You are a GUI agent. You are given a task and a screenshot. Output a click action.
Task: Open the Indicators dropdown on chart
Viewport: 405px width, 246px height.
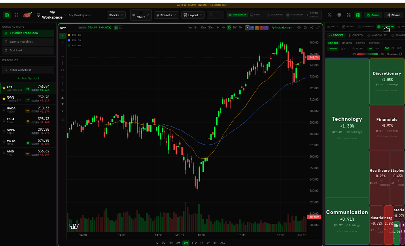tap(282, 28)
